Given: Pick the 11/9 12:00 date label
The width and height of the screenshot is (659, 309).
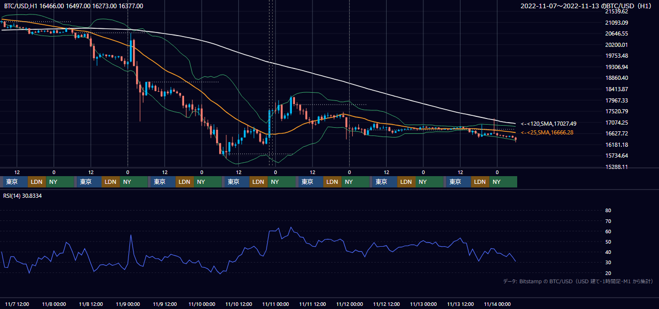Looking at the screenshot, I should point(164,304).
